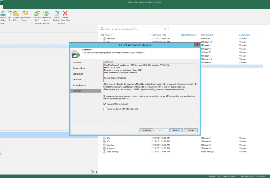
Task: Select the Olio job icon
Action: coord(104,138)
